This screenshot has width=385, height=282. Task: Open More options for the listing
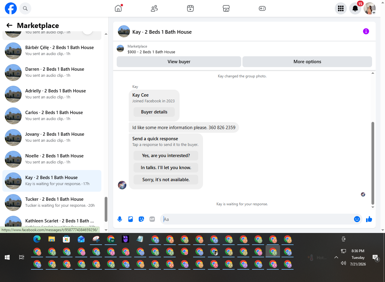(x=307, y=62)
